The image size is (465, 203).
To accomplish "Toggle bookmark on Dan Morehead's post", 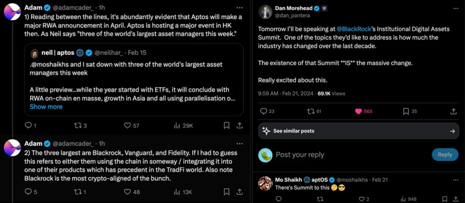I will point(406,111).
